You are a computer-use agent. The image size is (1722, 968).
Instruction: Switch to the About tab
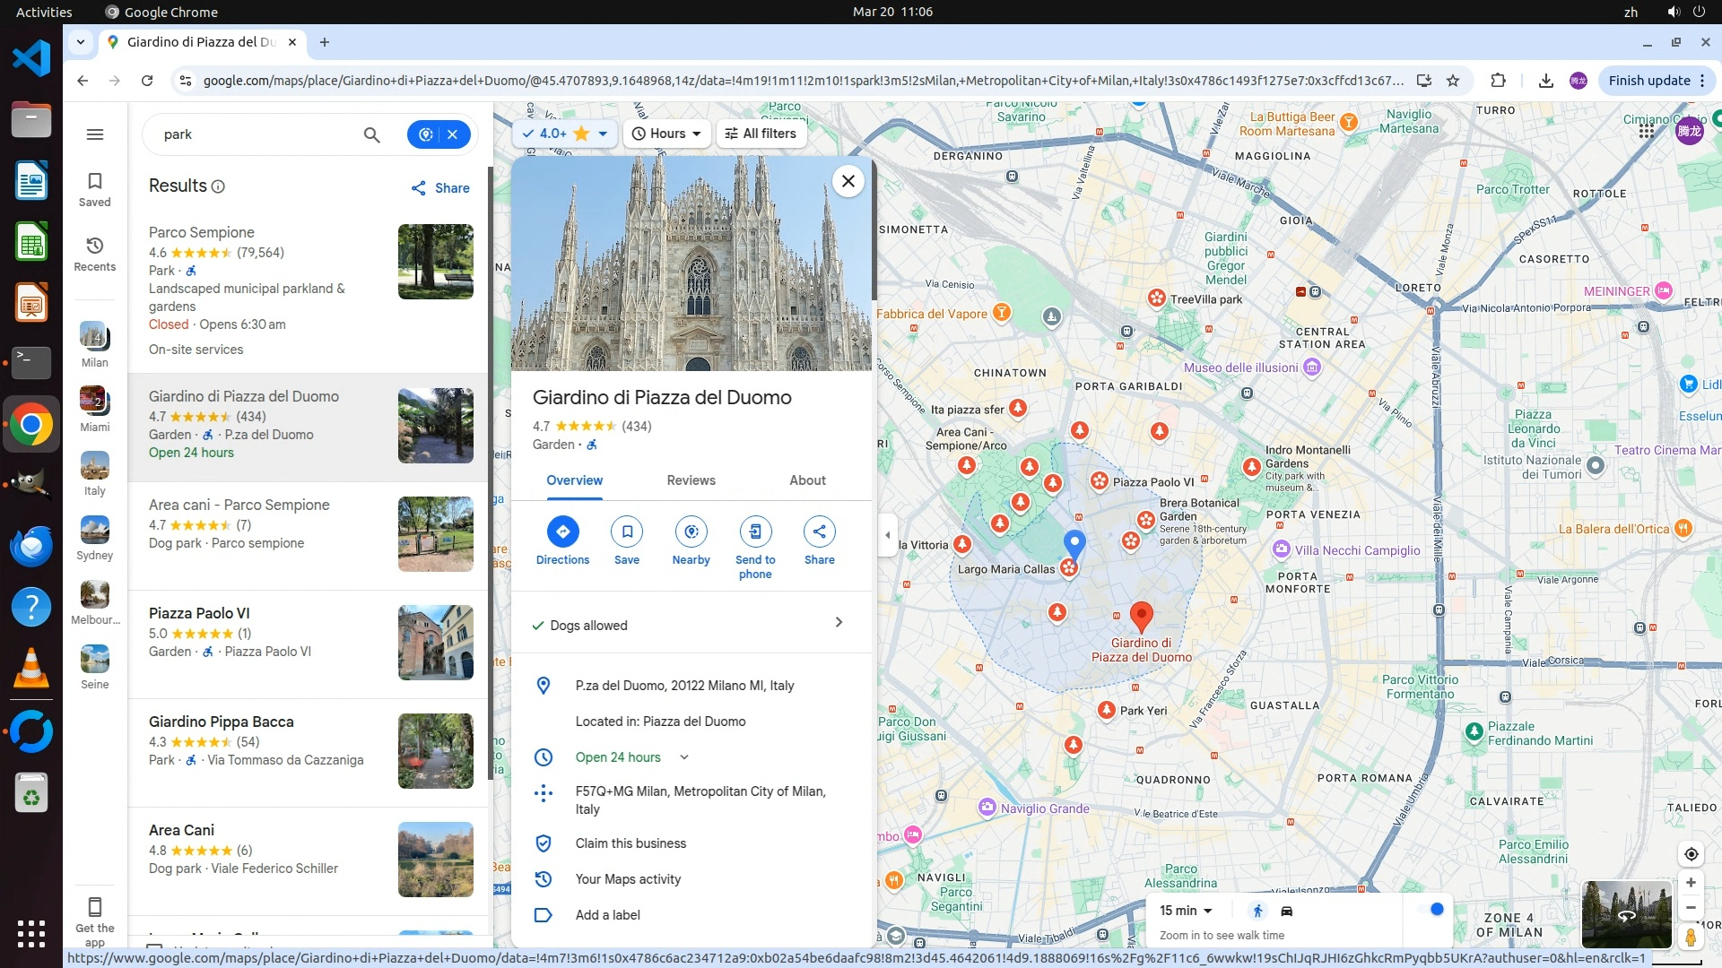[x=806, y=480]
